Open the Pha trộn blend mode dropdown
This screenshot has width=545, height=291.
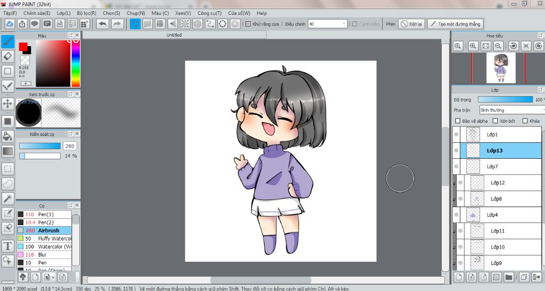point(512,110)
